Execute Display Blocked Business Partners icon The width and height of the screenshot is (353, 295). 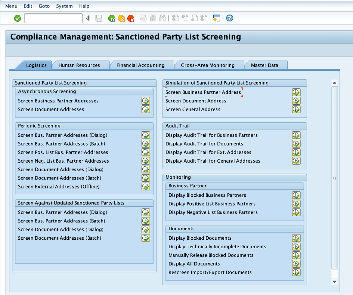[x=296, y=195]
